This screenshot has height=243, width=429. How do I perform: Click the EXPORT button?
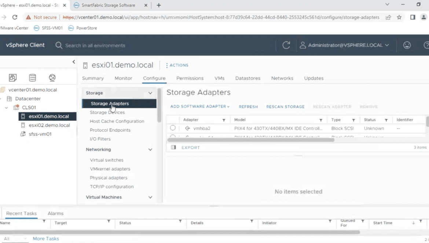pos(191,147)
